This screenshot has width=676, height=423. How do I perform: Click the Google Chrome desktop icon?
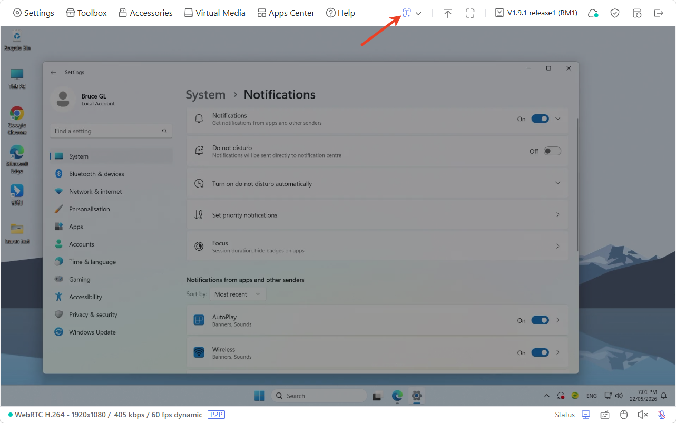point(17,121)
